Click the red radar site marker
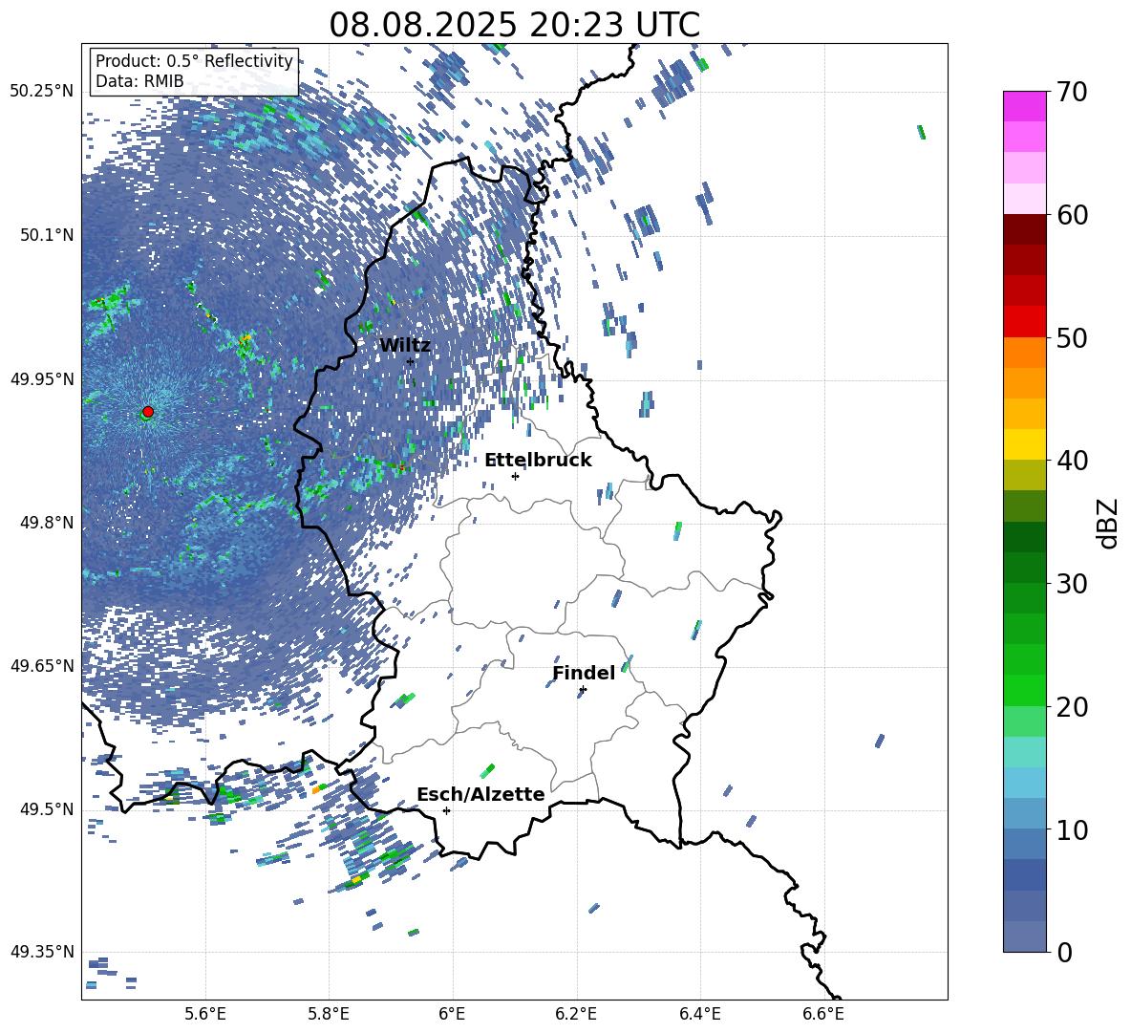 pos(148,412)
